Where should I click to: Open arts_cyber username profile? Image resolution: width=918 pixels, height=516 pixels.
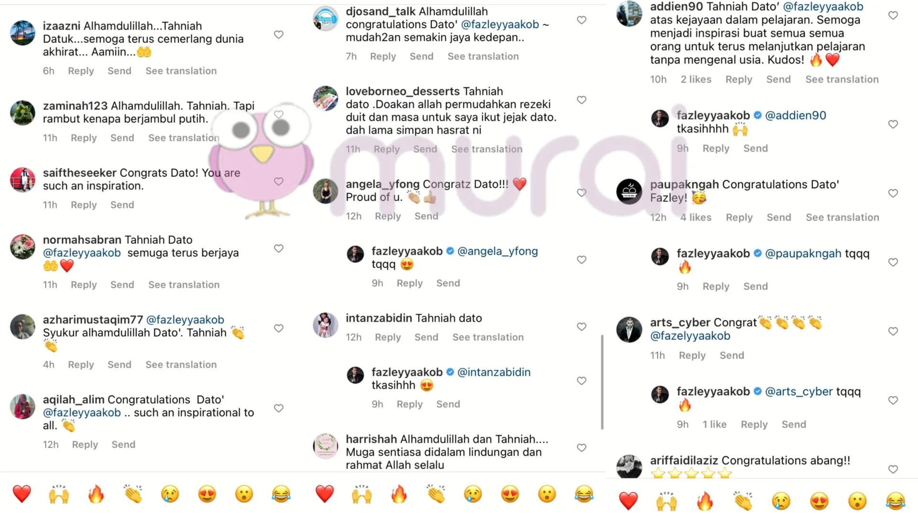pyautogui.click(x=679, y=322)
